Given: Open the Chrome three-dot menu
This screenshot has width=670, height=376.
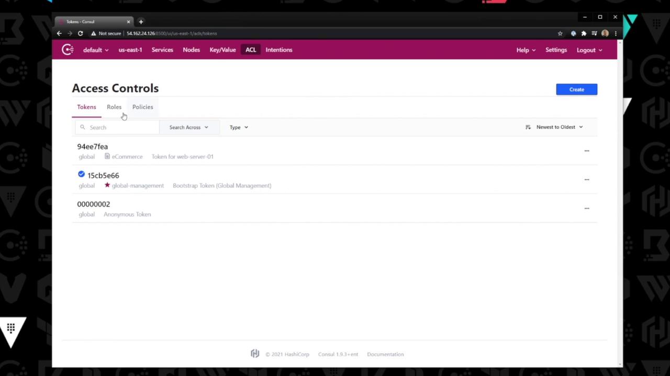Looking at the screenshot, I should 616,33.
